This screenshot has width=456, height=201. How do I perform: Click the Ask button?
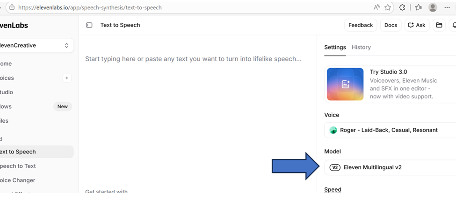coord(417,25)
